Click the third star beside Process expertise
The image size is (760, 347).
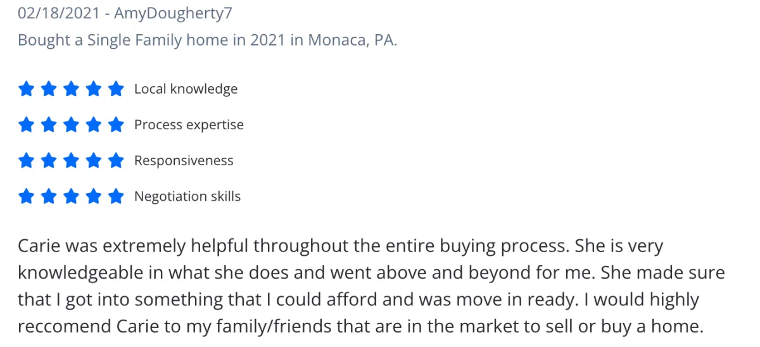coord(71,125)
